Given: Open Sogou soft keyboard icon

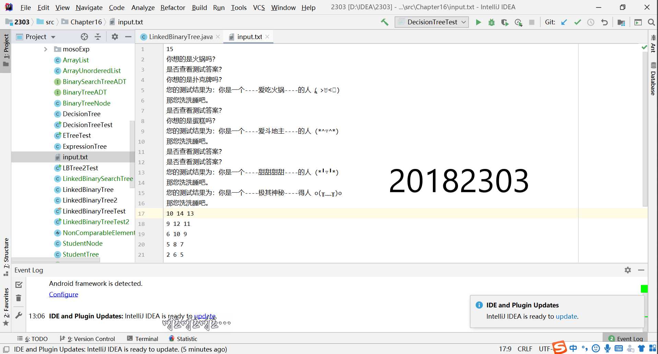Looking at the screenshot, I should [x=619, y=349].
